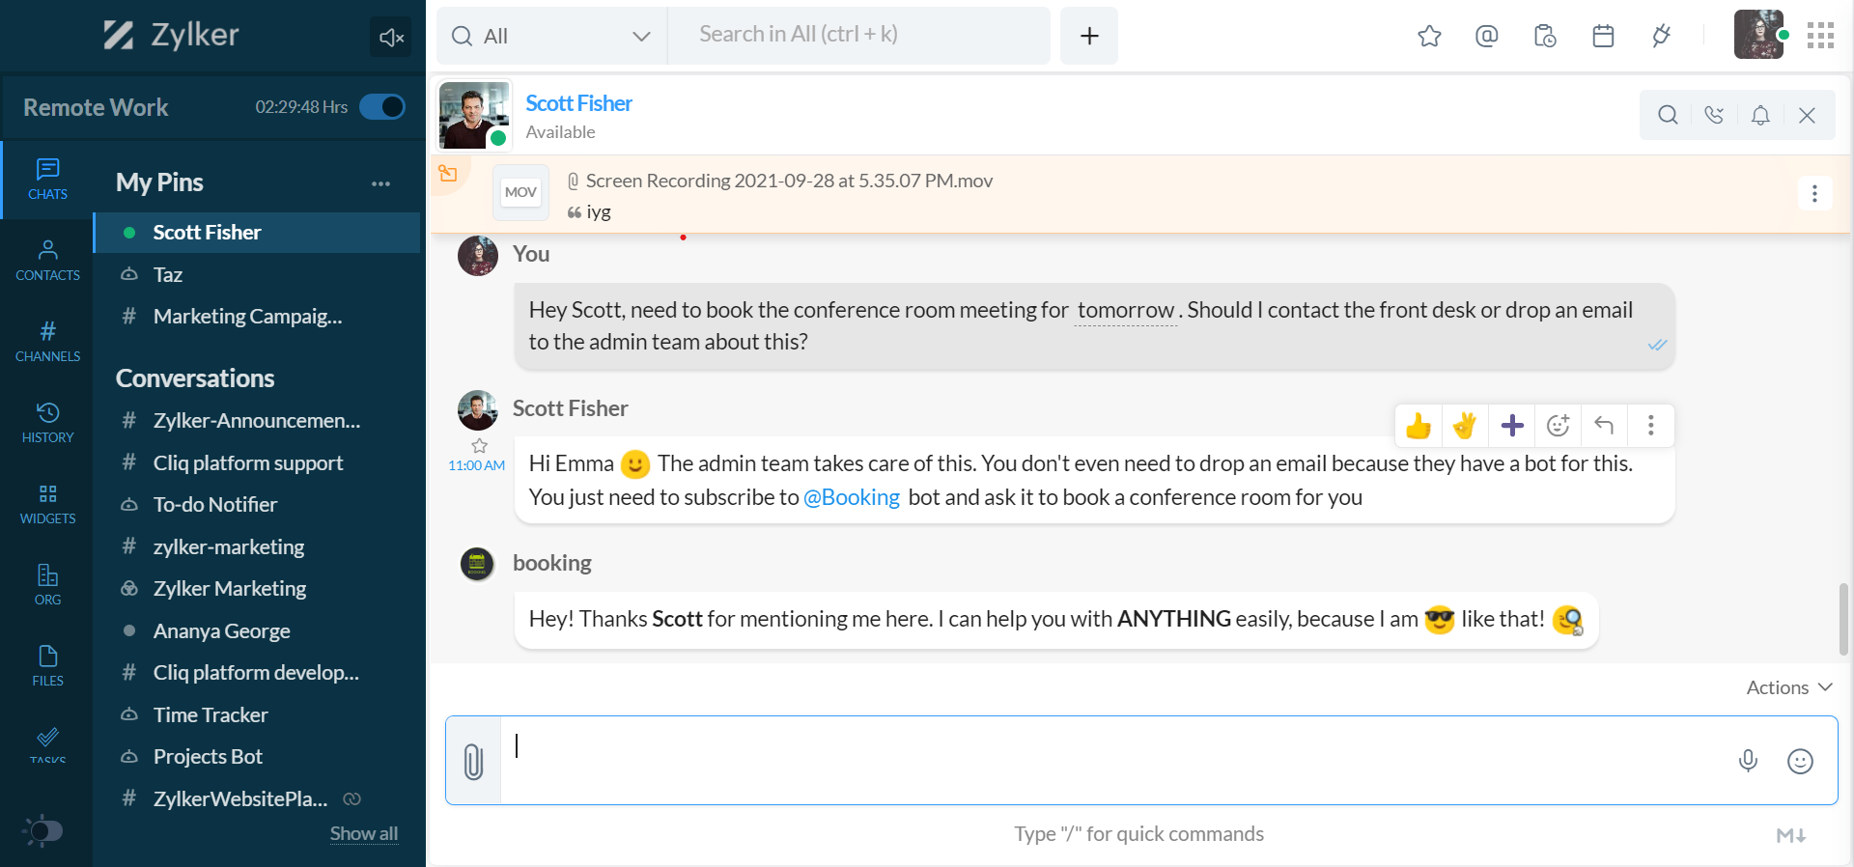Click the tomorrow date link in message
This screenshot has height=867, width=1854.
point(1126,310)
